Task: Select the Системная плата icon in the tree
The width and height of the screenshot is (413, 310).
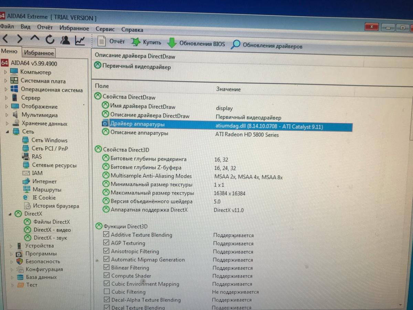Action: (14, 81)
